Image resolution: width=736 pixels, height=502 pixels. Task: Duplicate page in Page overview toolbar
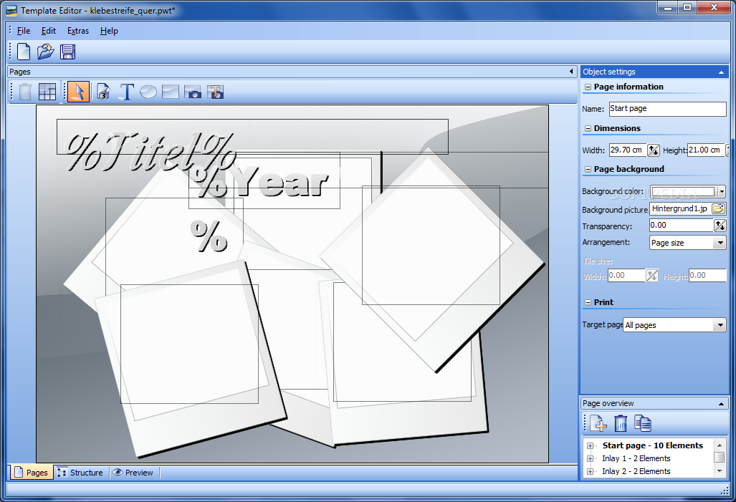pos(643,423)
